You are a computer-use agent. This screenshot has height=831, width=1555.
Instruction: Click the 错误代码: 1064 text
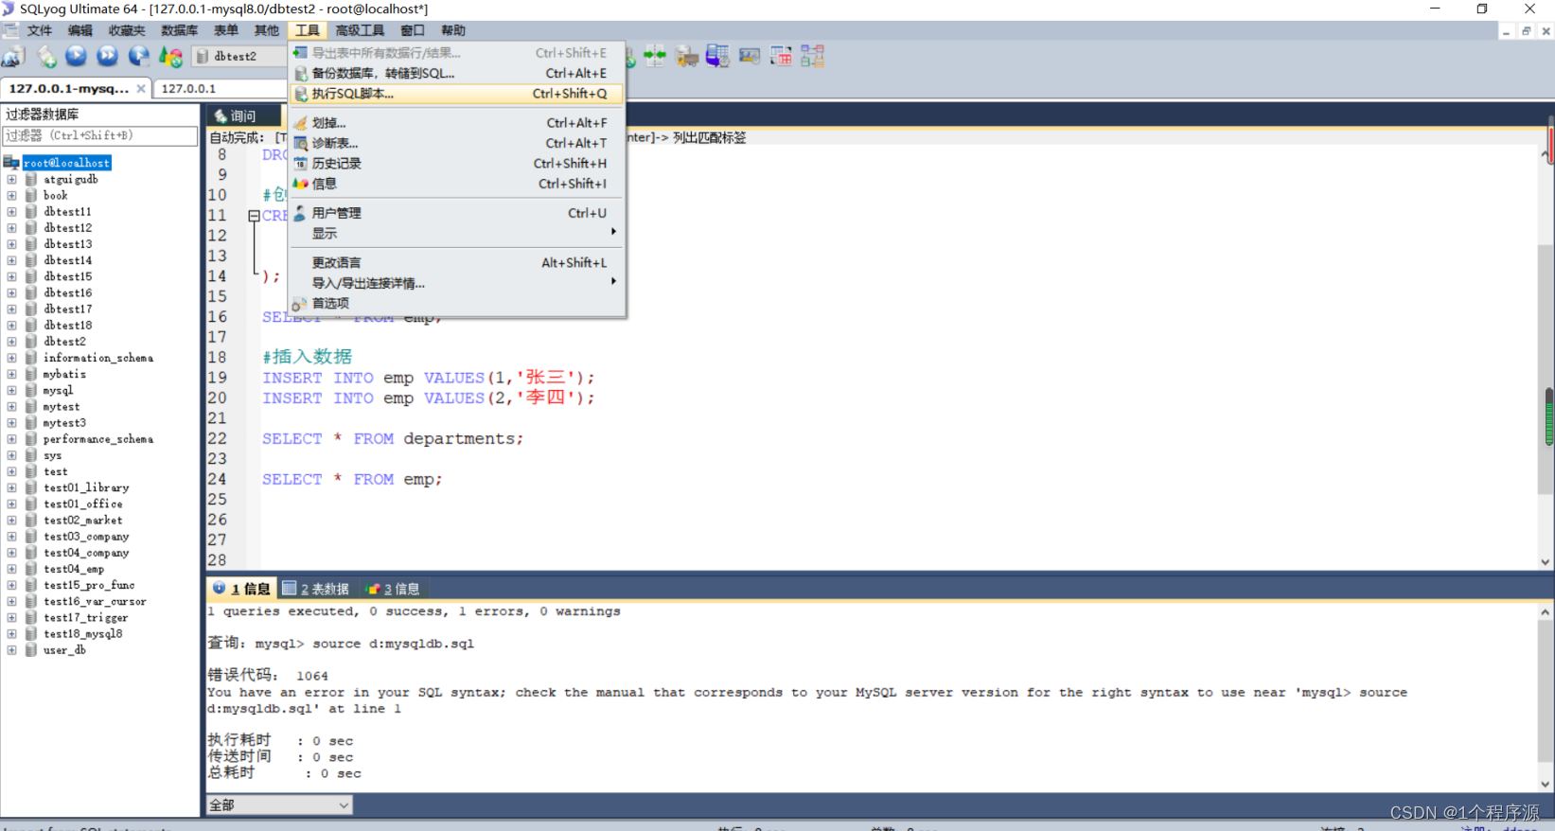pos(268,675)
